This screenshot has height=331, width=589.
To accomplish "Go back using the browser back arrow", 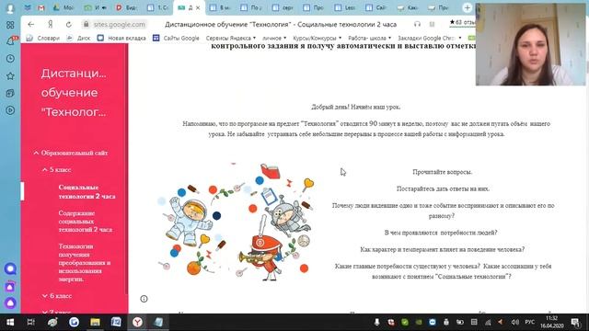I will (30, 25).
